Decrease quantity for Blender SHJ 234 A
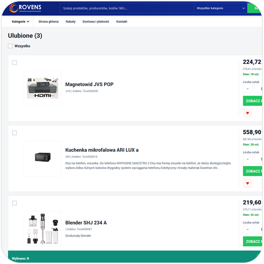This screenshot has width=264, height=264. tap(248, 229)
